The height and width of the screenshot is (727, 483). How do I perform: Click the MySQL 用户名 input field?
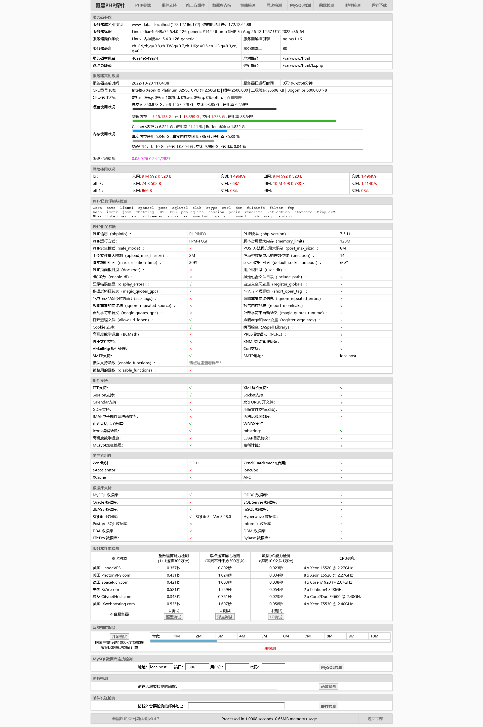pos(237,667)
